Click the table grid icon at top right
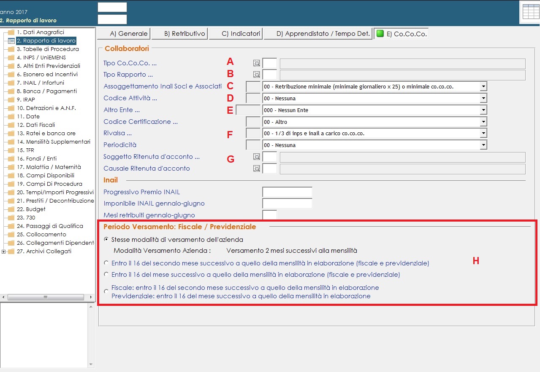The image size is (540, 372). (531, 12)
